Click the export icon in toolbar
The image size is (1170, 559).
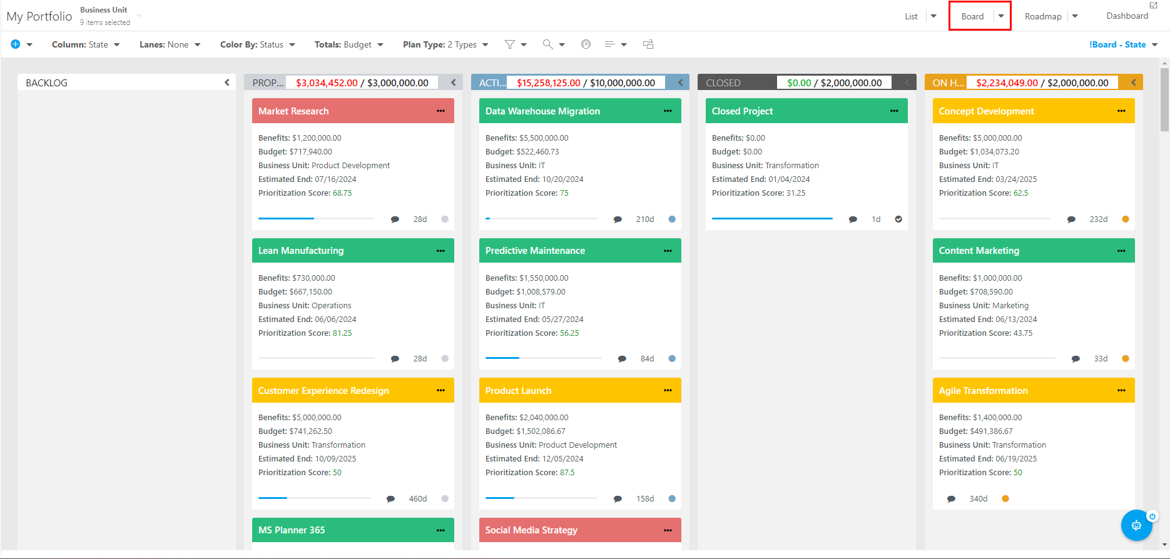648,44
